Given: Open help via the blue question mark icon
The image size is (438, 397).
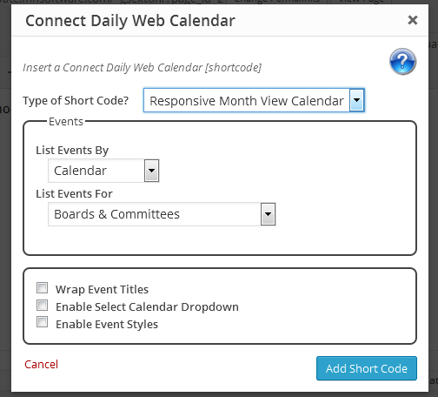Looking at the screenshot, I should pyautogui.click(x=402, y=62).
